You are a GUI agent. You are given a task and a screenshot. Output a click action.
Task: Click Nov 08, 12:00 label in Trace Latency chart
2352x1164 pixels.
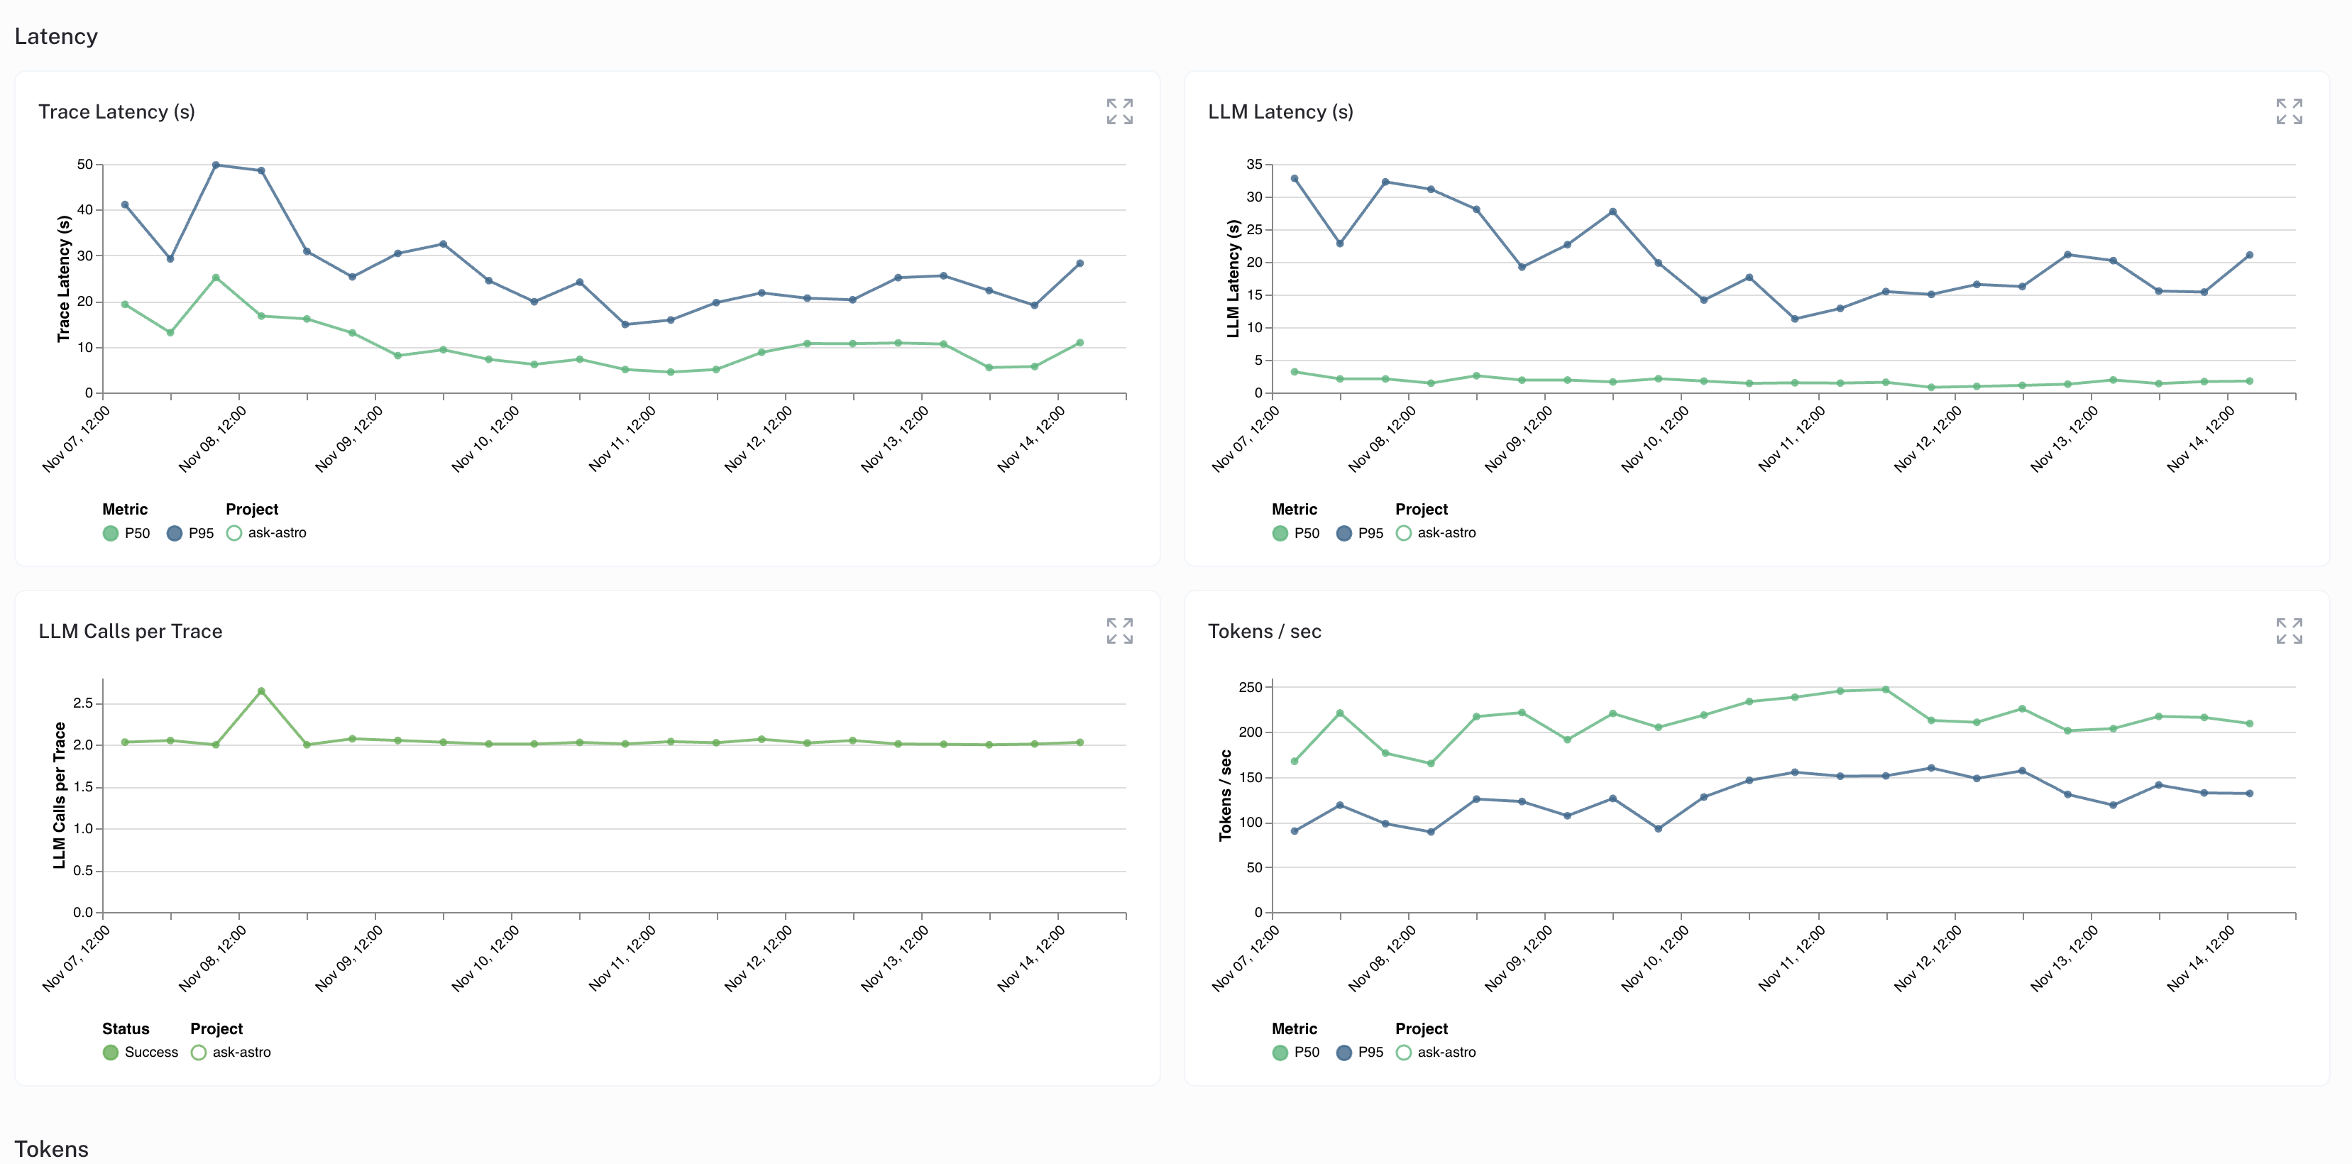tap(213, 439)
